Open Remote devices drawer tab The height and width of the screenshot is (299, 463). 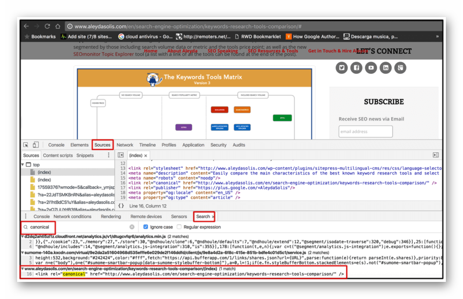(x=146, y=217)
